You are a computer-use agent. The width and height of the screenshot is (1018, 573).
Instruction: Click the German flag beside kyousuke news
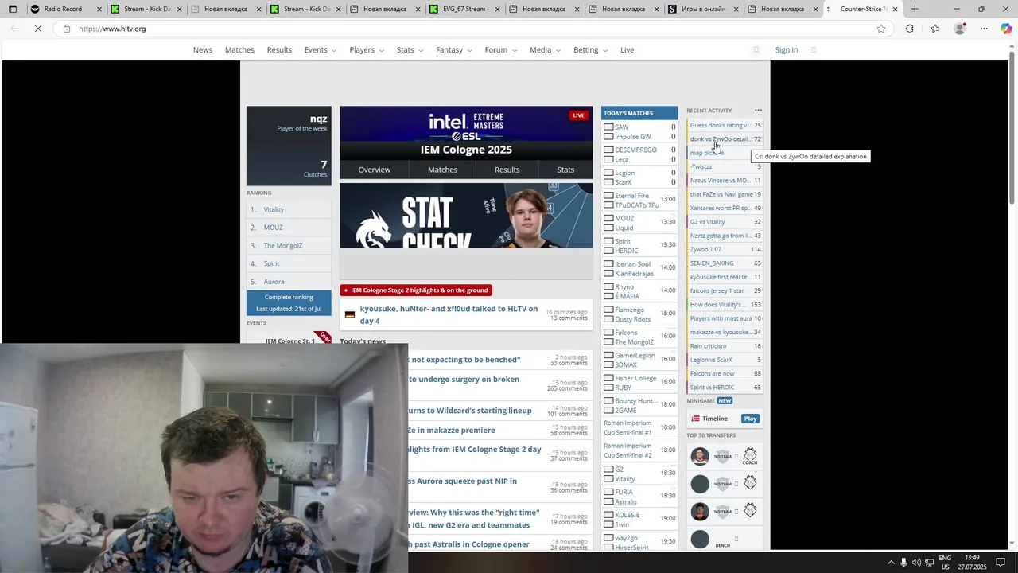(349, 315)
